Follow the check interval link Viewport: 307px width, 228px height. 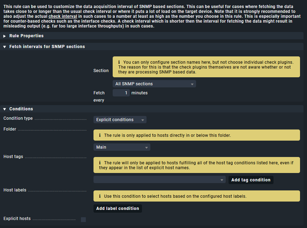coord(63,16)
